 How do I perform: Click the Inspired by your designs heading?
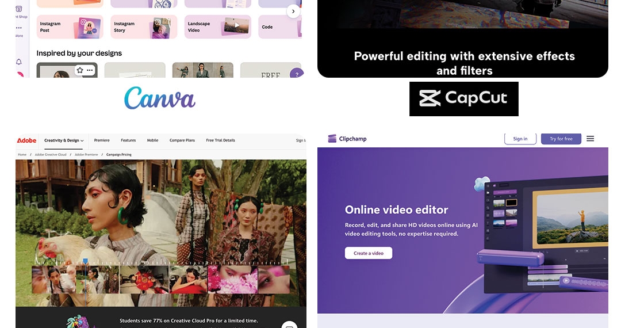tap(79, 53)
